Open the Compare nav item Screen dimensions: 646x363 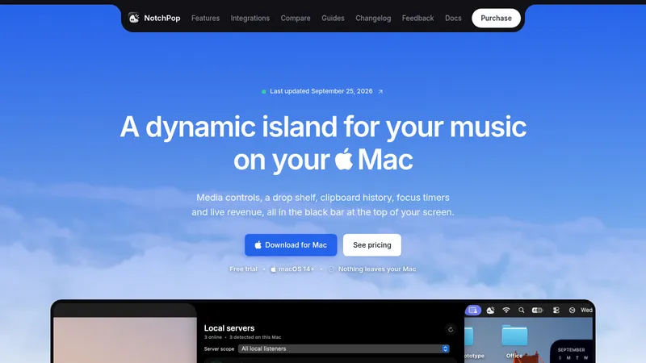296,18
